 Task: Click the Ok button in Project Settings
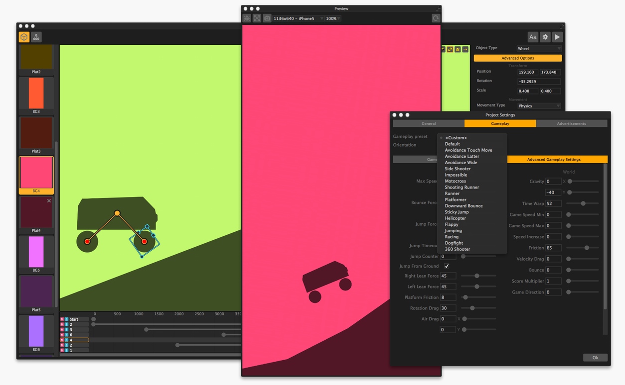tap(595, 358)
